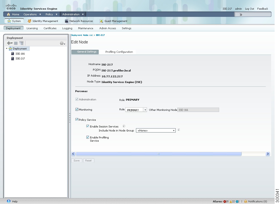The image size is (280, 204).
Task: Click the Log Out link
Action: pos(249,9)
